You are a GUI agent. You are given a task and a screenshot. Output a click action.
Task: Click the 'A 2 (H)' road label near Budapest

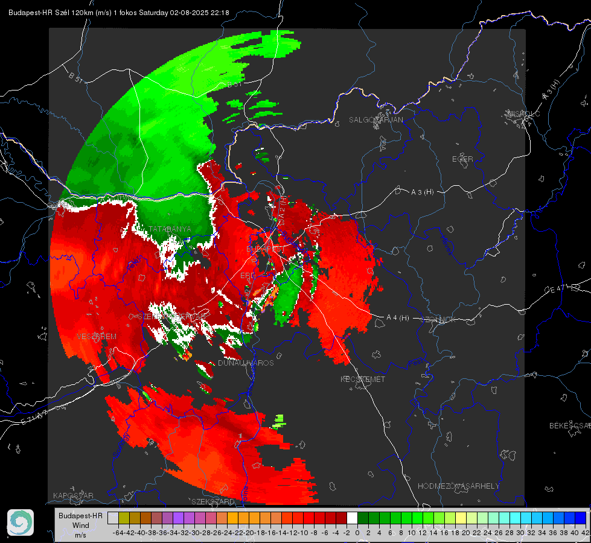pyautogui.click(x=283, y=206)
